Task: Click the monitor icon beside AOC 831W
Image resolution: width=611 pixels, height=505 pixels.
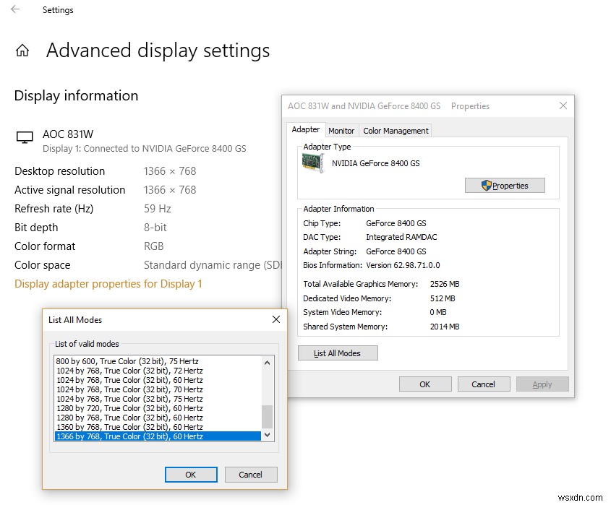Action: [x=23, y=137]
